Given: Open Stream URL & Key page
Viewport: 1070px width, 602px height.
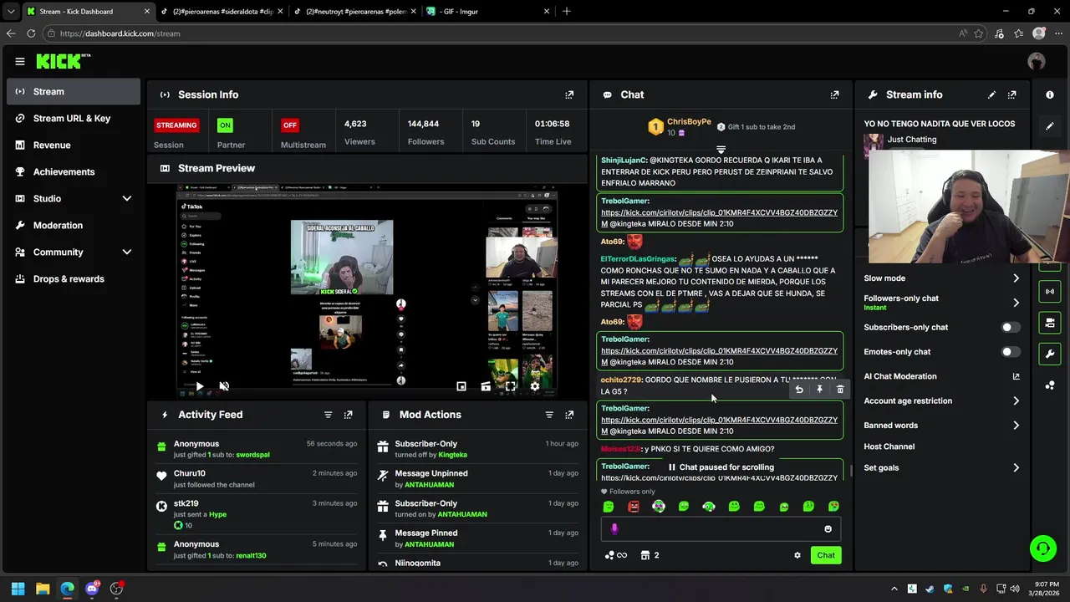Looking at the screenshot, I should (x=74, y=118).
